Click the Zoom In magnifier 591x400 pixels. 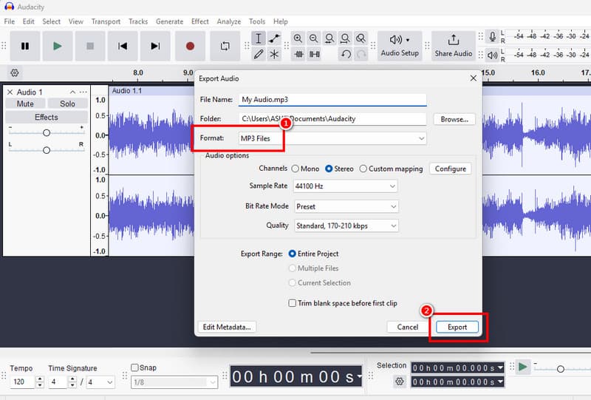298,38
